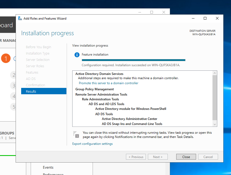
Task: Minimize the Server Manager window behind the wizard
Action: 140,12
